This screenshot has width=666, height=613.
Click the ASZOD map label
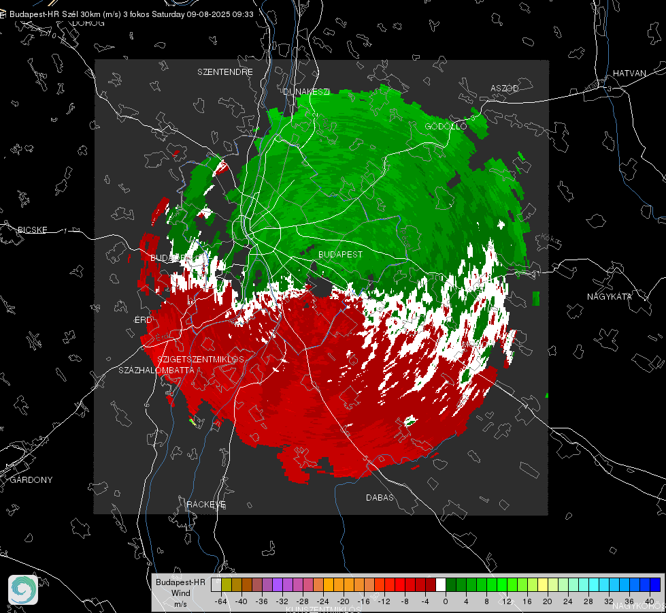pyautogui.click(x=505, y=88)
